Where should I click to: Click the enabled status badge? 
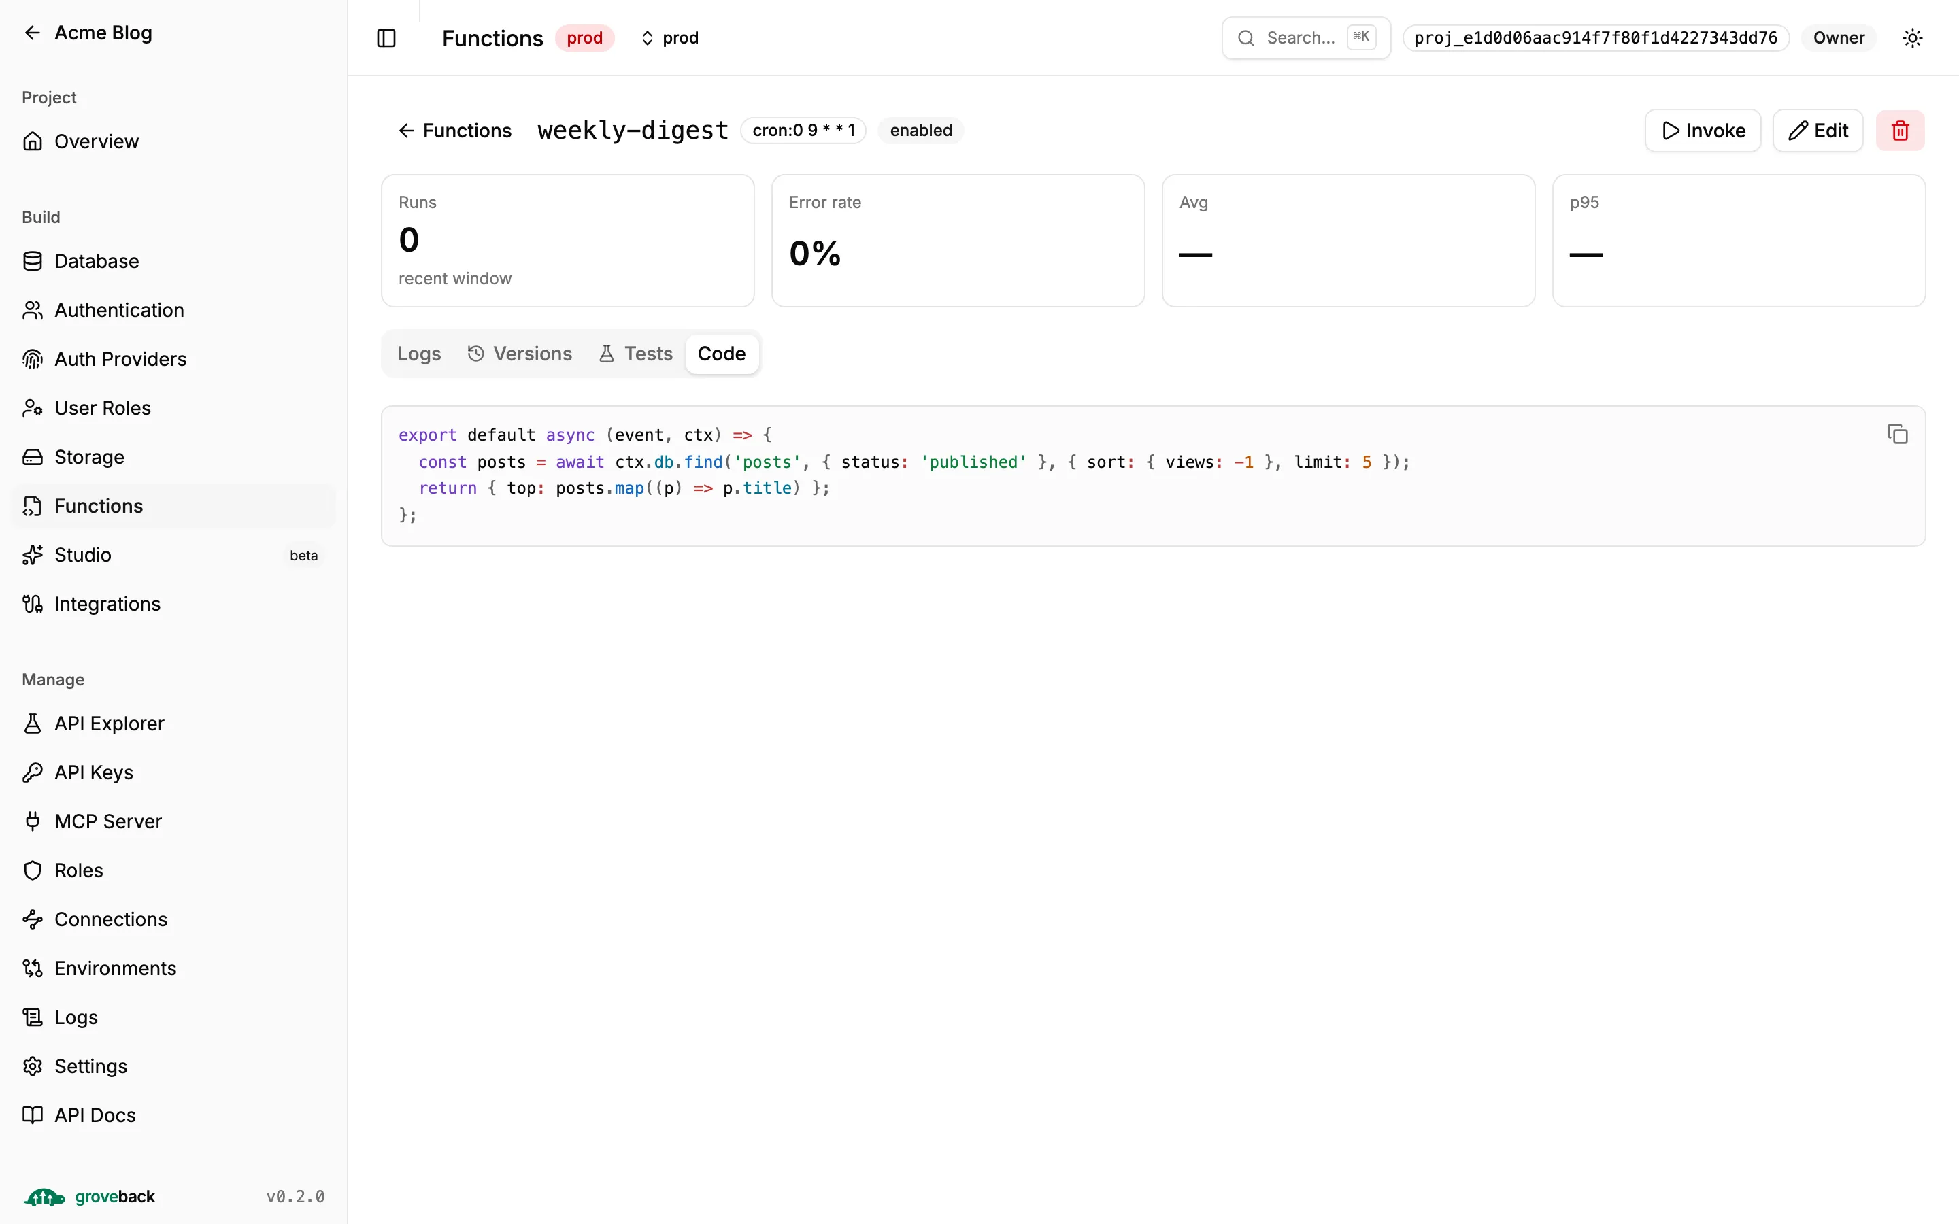(x=920, y=131)
